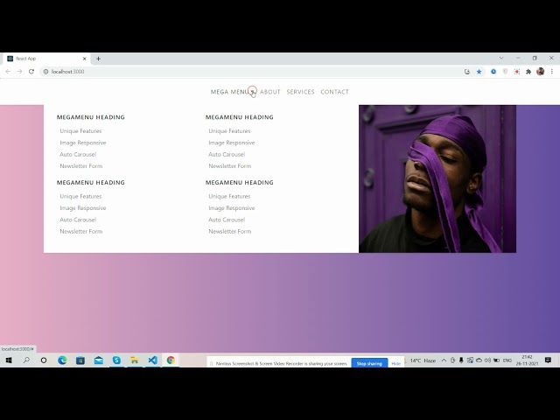Open taskbar Search magnifier
The image size is (560, 420).
point(26,360)
